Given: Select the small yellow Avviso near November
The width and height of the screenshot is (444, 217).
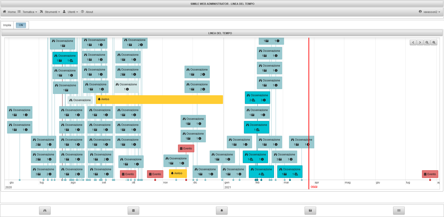Looking at the screenshot, I should (178, 173).
